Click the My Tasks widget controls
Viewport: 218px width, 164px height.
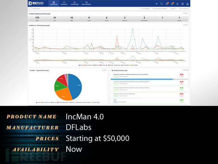click(x=185, y=70)
